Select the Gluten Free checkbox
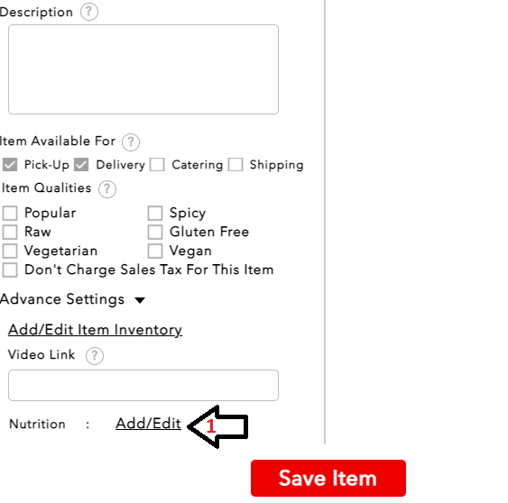The width and height of the screenshot is (508, 503). pos(155,232)
